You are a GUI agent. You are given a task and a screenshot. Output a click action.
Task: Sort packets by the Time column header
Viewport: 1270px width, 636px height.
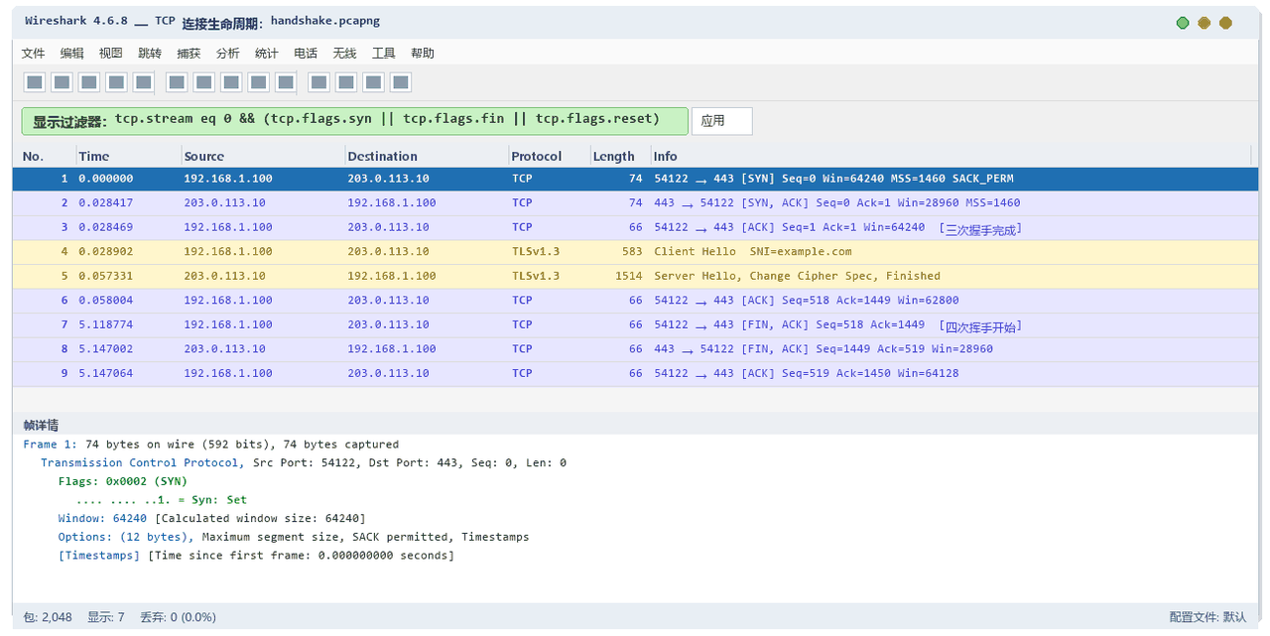point(128,156)
